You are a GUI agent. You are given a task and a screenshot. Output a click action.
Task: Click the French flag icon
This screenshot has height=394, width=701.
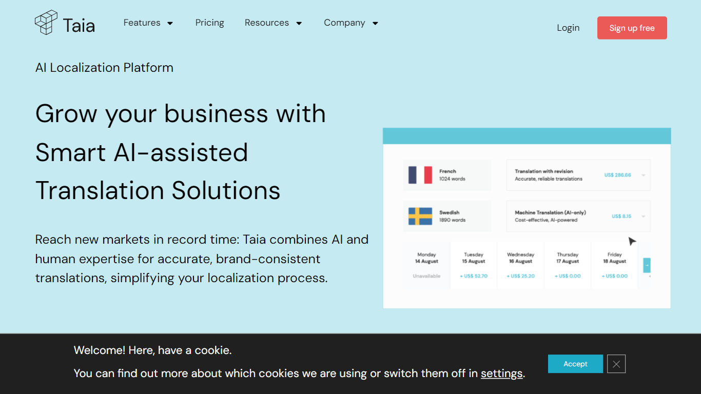click(420, 175)
